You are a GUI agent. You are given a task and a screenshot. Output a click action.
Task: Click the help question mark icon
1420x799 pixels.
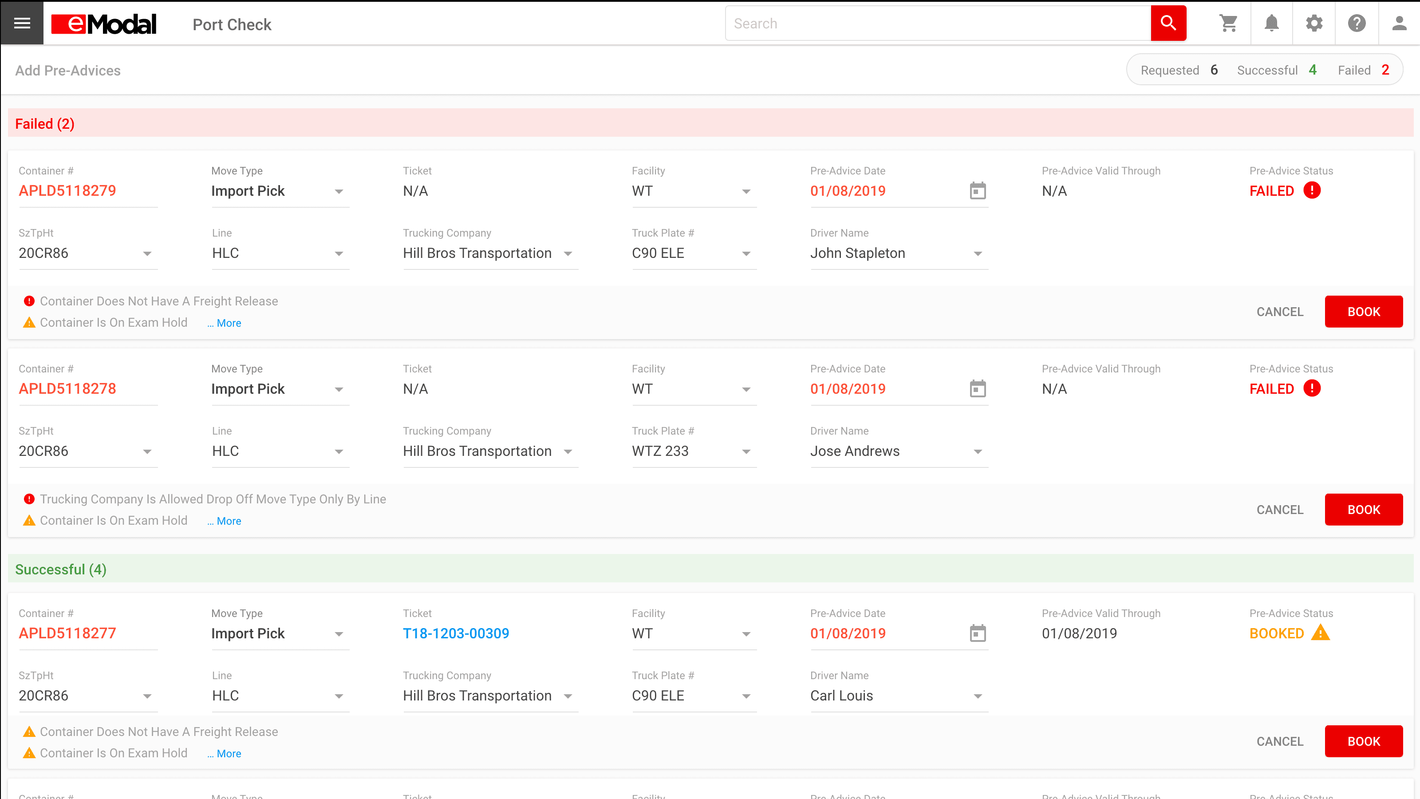click(1357, 23)
